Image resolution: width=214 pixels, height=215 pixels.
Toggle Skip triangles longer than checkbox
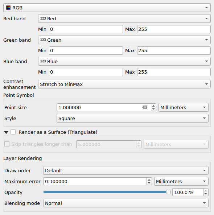point(7,144)
